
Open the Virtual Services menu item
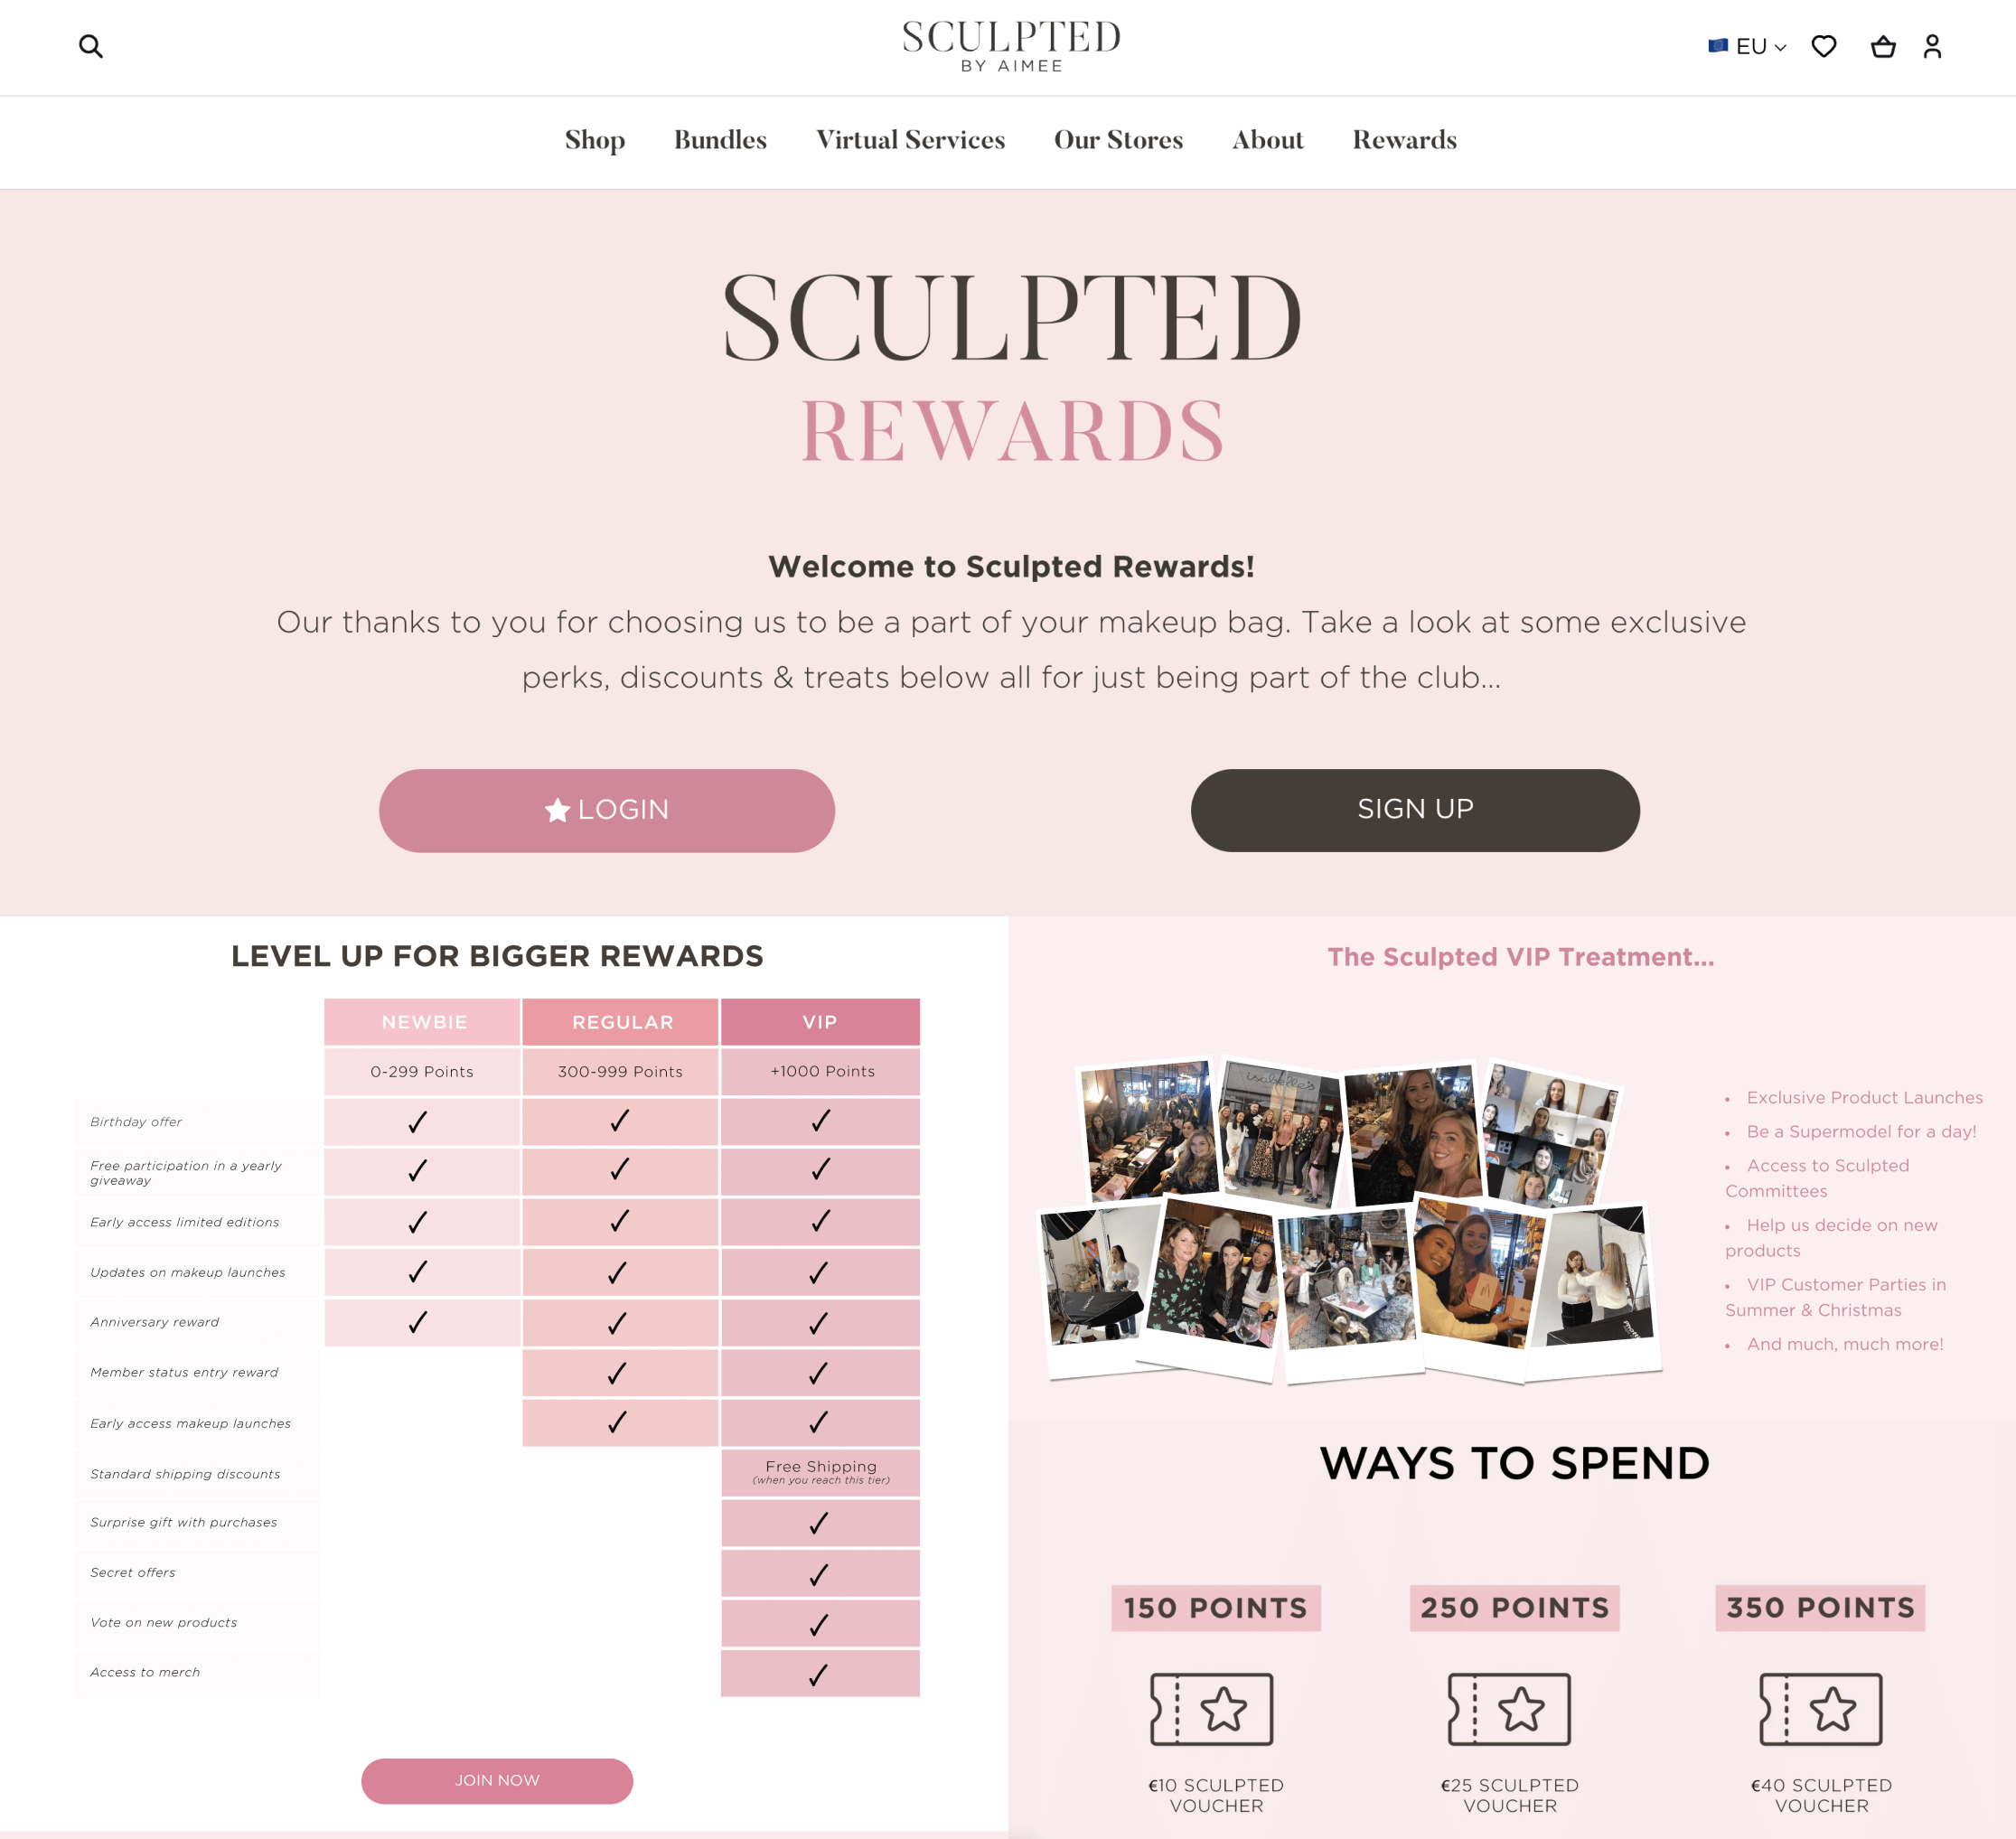pos(910,140)
